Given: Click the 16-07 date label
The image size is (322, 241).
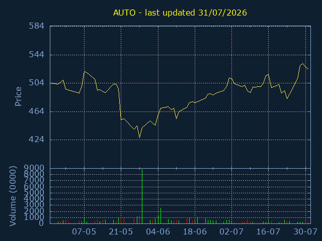Looking at the screenshot, I should tap(268, 232).
